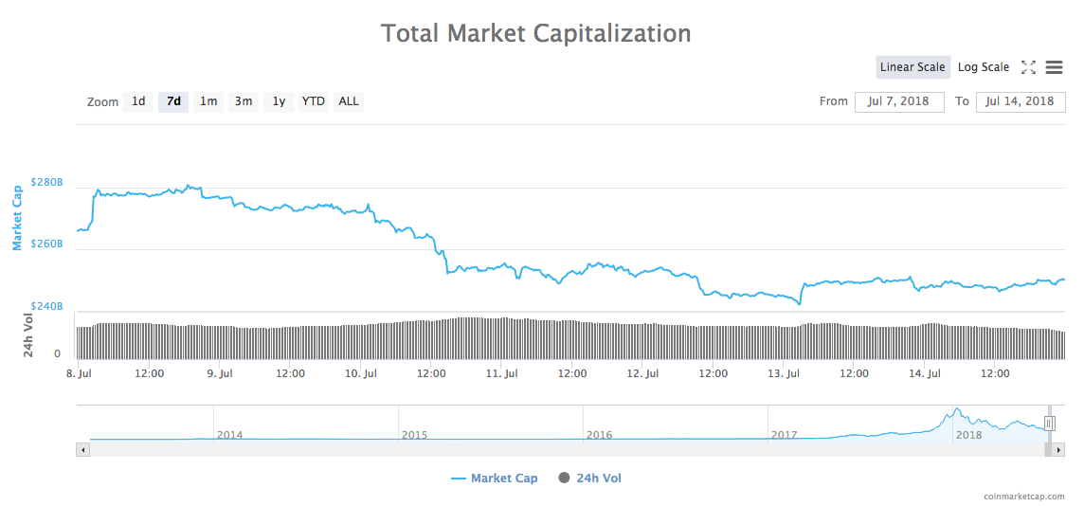Show ALL time range
Viewport: 1084px width, 506px height.
point(349,101)
